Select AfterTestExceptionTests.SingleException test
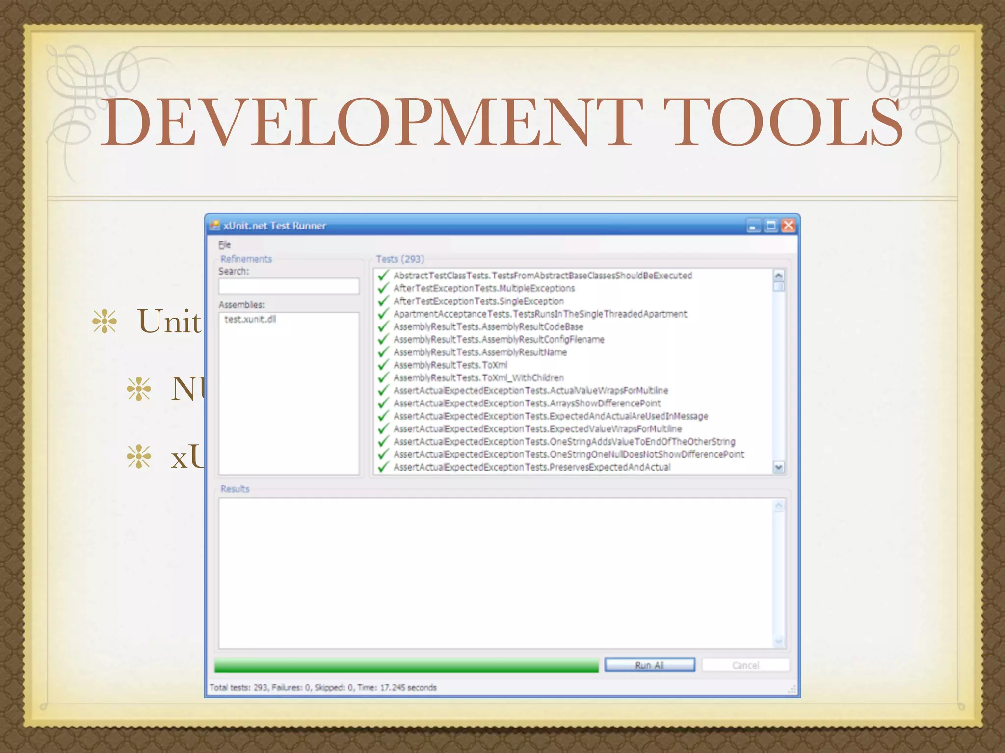This screenshot has height=753, width=1005. click(478, 301)
